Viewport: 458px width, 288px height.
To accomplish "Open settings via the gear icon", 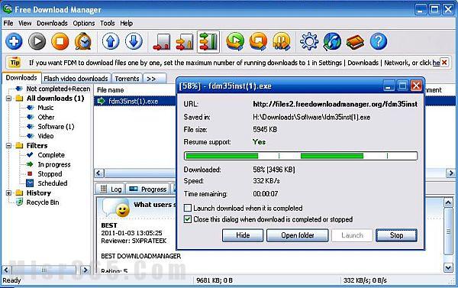I will pyautogui.click(x=309, y=41).
